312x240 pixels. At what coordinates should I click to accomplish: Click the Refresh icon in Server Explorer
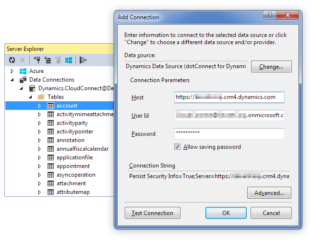click(12, 60)
